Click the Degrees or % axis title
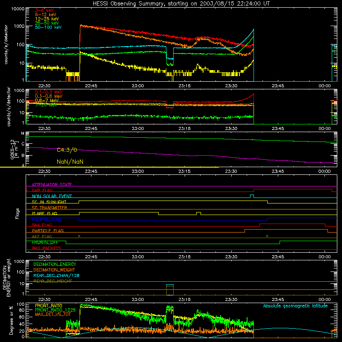The image size is (342, 342). tap(11, 320)
